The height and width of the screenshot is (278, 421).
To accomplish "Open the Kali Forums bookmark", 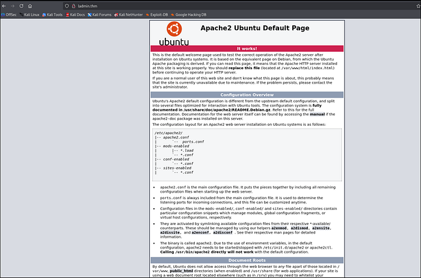I will pyautogui.click(x=100, y=15).
